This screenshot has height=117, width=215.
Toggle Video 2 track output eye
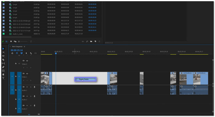click(x=27, y=61)
